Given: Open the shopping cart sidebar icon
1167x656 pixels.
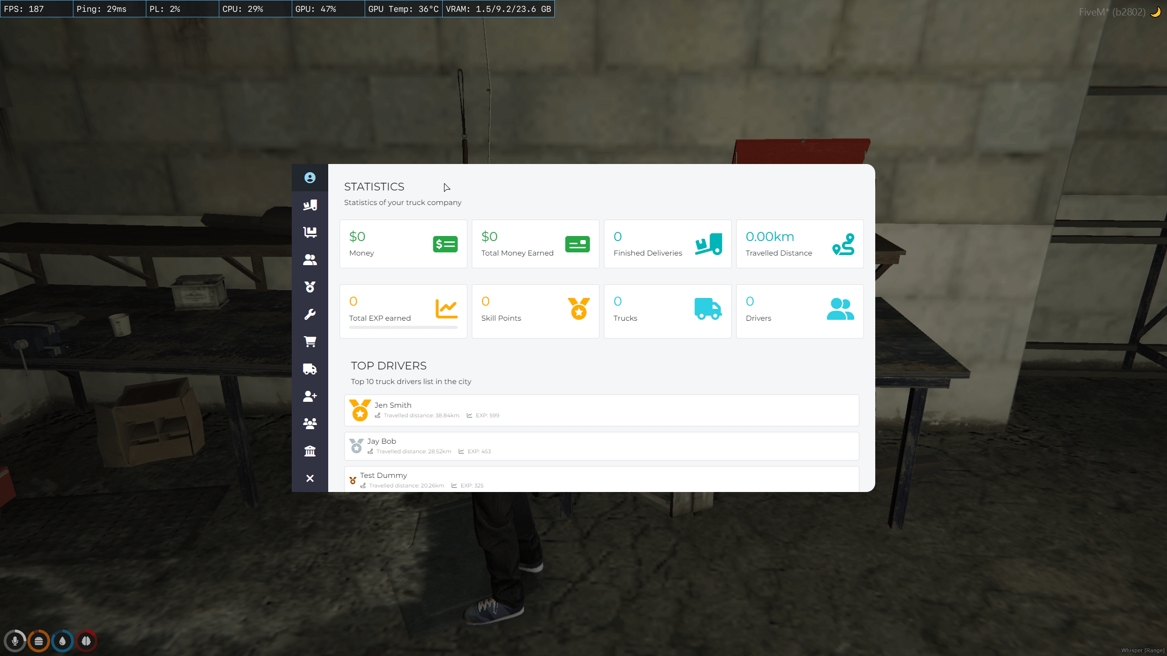Looking at the screenshot, I should click(x=310, y=342).
